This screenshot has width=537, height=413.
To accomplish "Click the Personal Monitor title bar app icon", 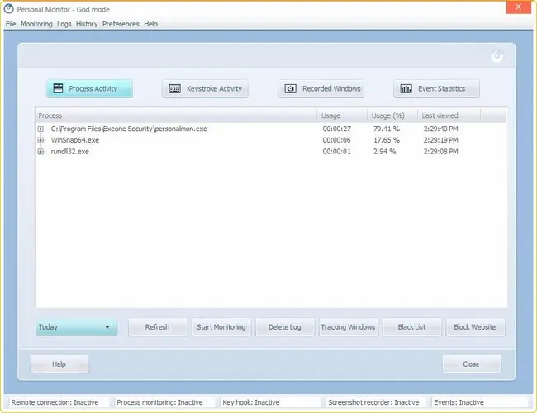I will pyautogui.click(x=8, y=9).
